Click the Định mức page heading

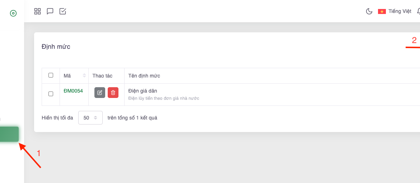56,47
